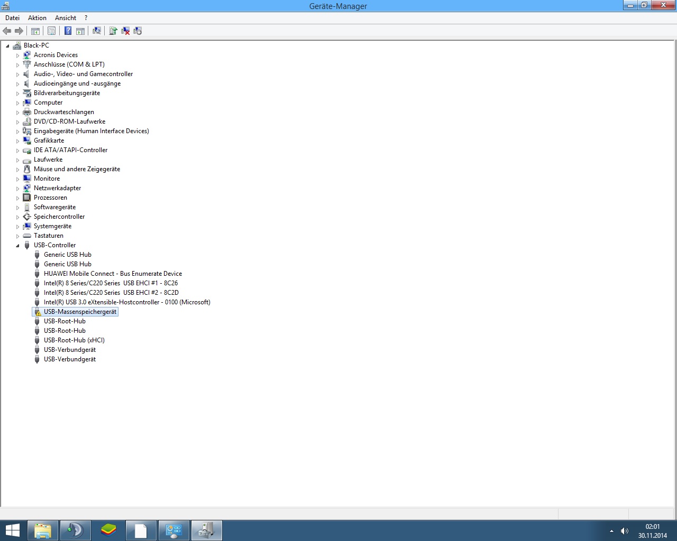
Task: Click the Netzwerkadapter icon
Action: point(27,188)
